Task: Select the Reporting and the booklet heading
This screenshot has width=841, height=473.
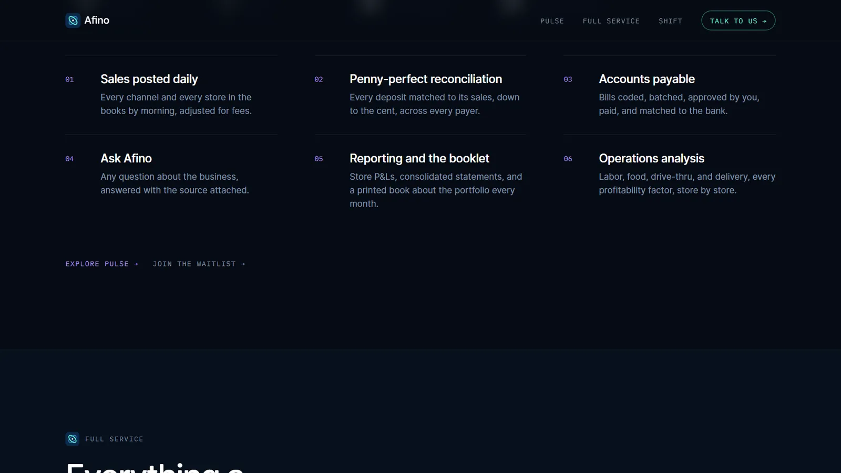Action: pyautogui.click(x=419, y=158)
